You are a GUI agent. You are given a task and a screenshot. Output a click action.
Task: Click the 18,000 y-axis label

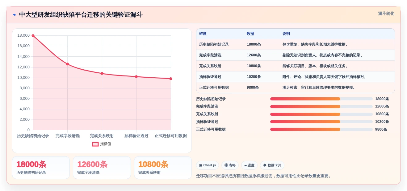[x=23, y=35]
